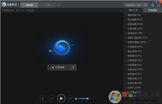The image size is (162, 104).
Task: Maximize the player window
Action: [156, 2]
